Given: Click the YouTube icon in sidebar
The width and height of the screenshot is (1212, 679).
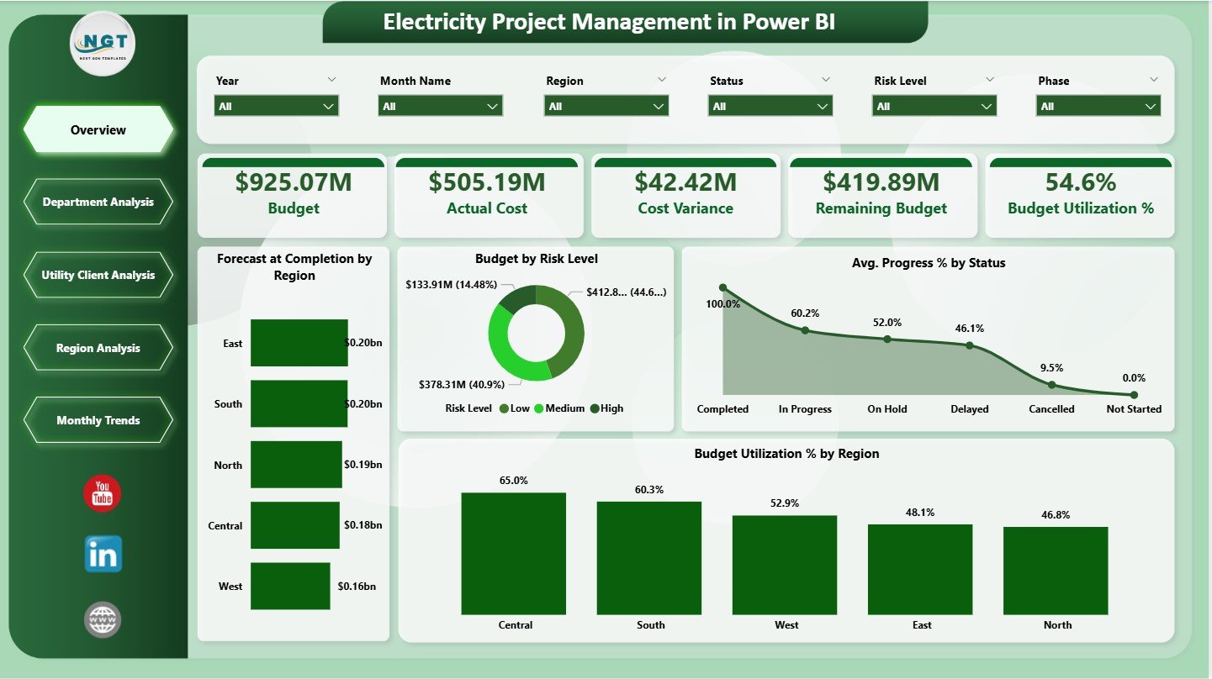Looking at the screenshot, I should [101, 493].
